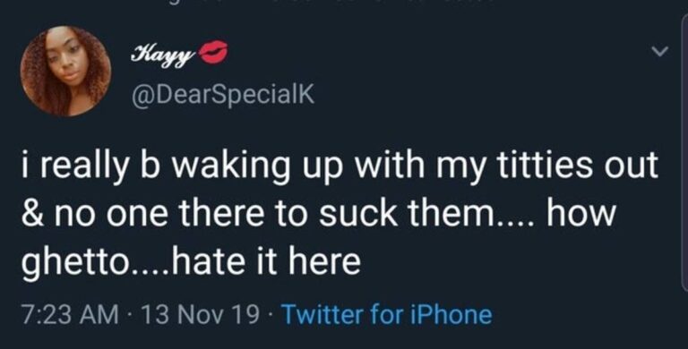Click the "@" symbol in the handle
The image size is (688, 349).
[x=142, y=94]
